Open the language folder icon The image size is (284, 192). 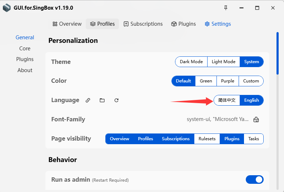tap(102, 100)
